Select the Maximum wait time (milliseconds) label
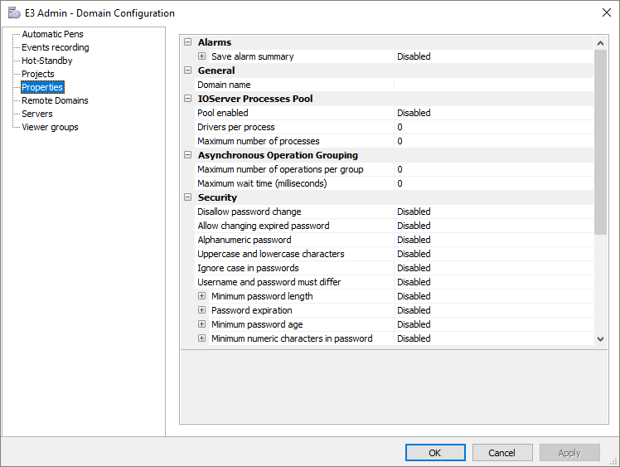This screenshot has height=467, width=620. pos(262,183)
